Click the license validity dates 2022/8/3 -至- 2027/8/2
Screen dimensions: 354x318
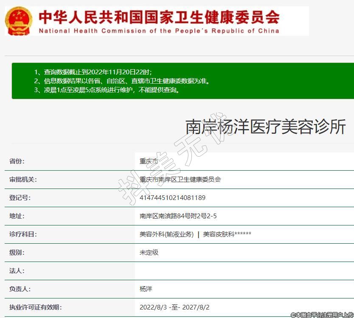coord(174,307)
